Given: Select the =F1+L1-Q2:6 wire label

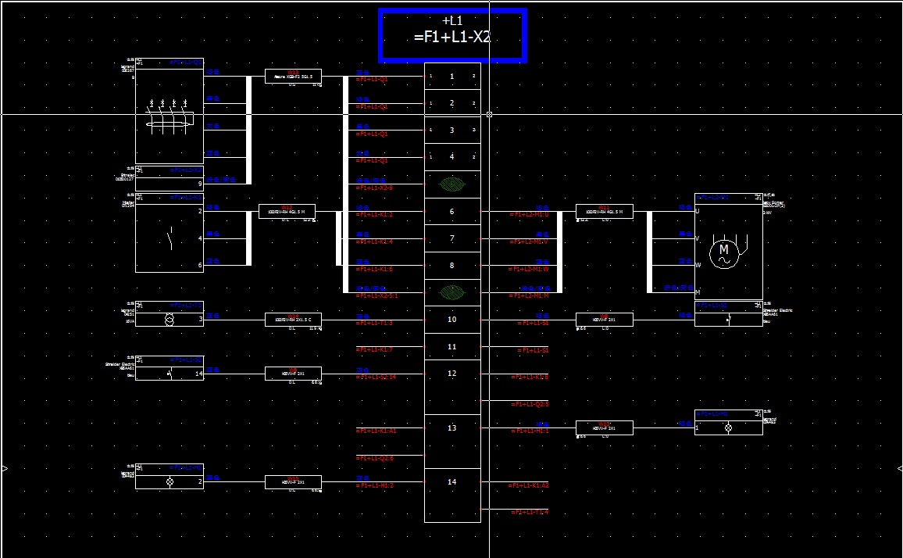Looking at the screenshot, I should 375,459.
